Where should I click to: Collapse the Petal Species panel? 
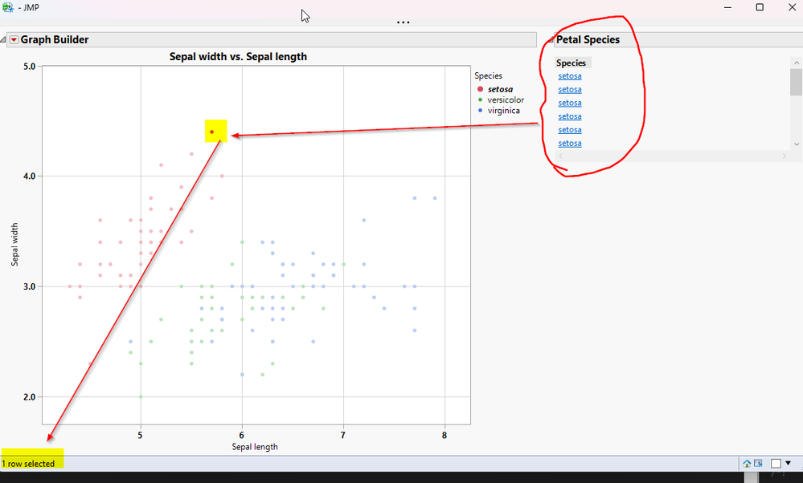(x=551, y=39)
